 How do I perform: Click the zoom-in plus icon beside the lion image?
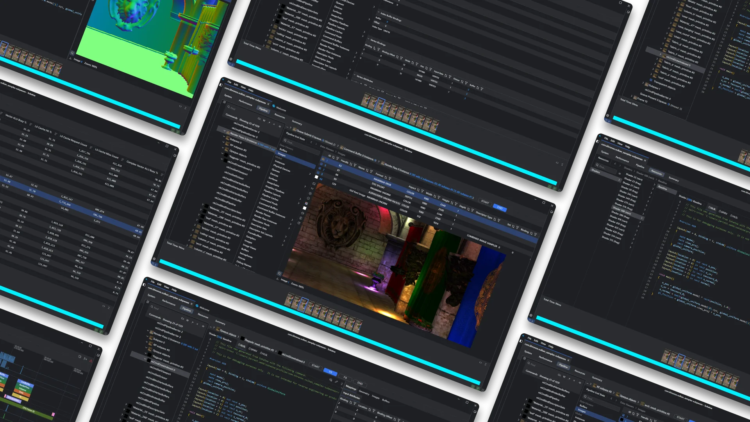pyautogui.click(x=310, y=193)
